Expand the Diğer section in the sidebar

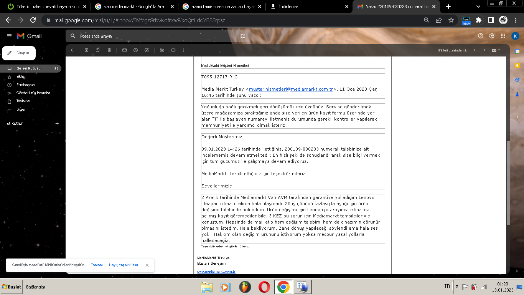[21, 109]
